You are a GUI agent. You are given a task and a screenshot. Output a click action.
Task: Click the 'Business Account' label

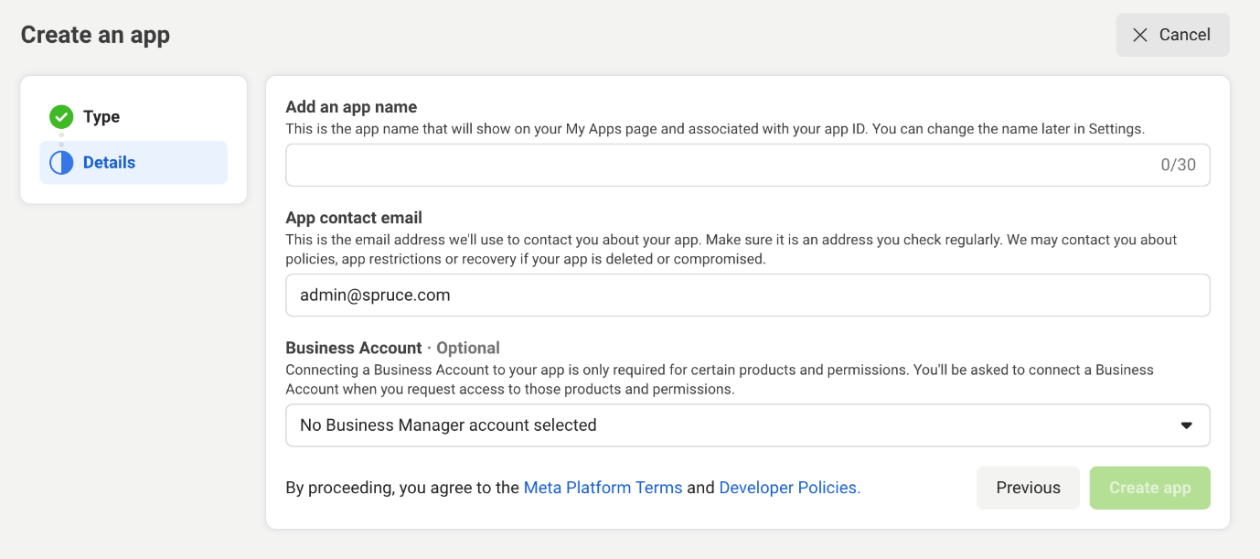click(354, 348)
